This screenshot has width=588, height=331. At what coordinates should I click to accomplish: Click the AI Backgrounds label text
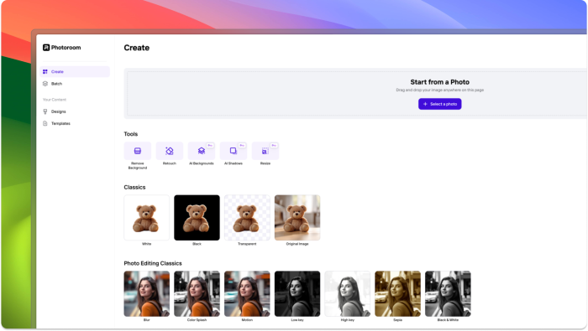[x=202, y=163]
